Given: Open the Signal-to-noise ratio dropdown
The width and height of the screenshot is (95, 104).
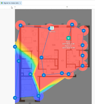Looking at the screenshot, I should click(11, 3).
